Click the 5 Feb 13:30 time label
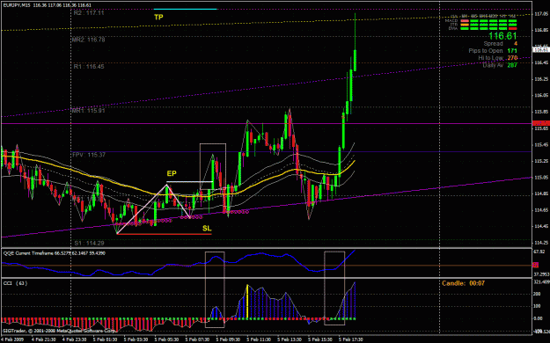550x343 pixels. 290,339
